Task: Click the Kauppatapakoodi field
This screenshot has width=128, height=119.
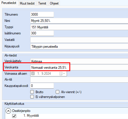Action: click(x=42, y=86)
